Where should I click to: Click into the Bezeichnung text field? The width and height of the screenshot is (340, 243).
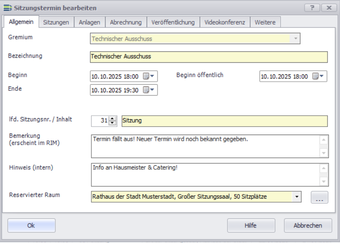pyautogui.click(x=208, y=57)
